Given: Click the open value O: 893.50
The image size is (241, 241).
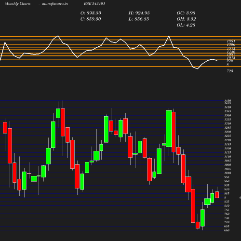Looking at the screenshot, I should pos(91,13).
